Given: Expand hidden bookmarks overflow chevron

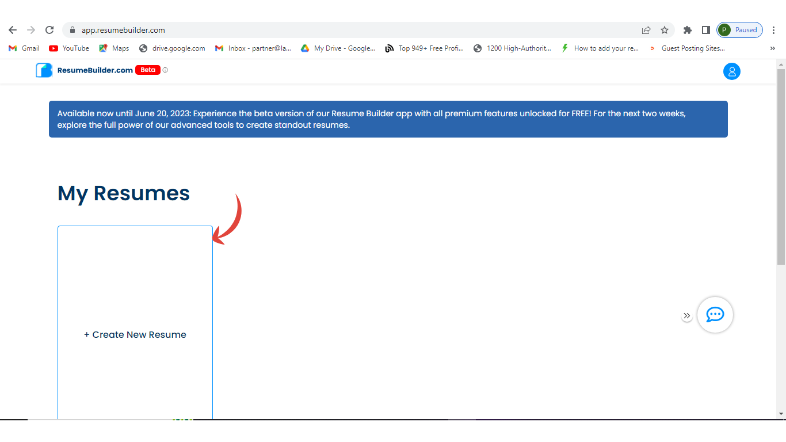Looking at the screenshot, I should [772, 48].
